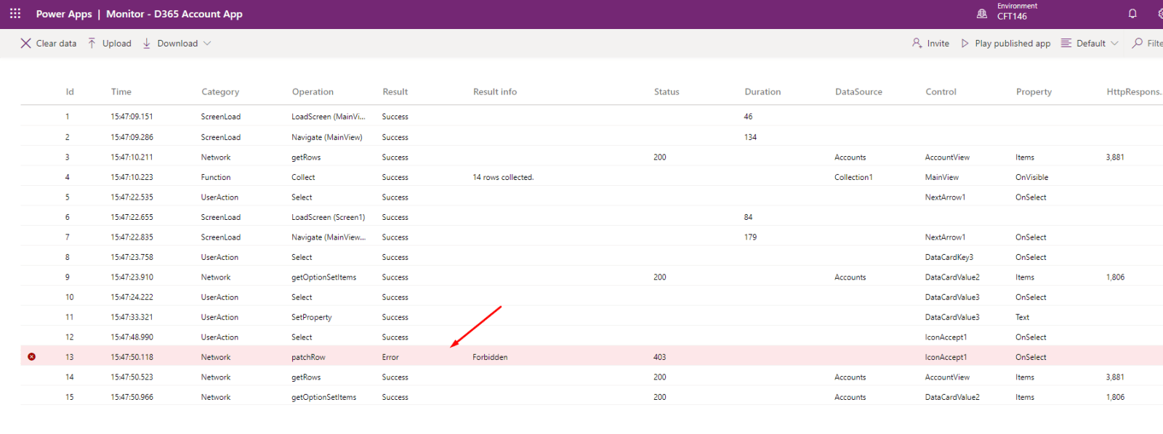Click the Clear data X icon
This screenshot has height=434, width=1163.
[26, 44]
